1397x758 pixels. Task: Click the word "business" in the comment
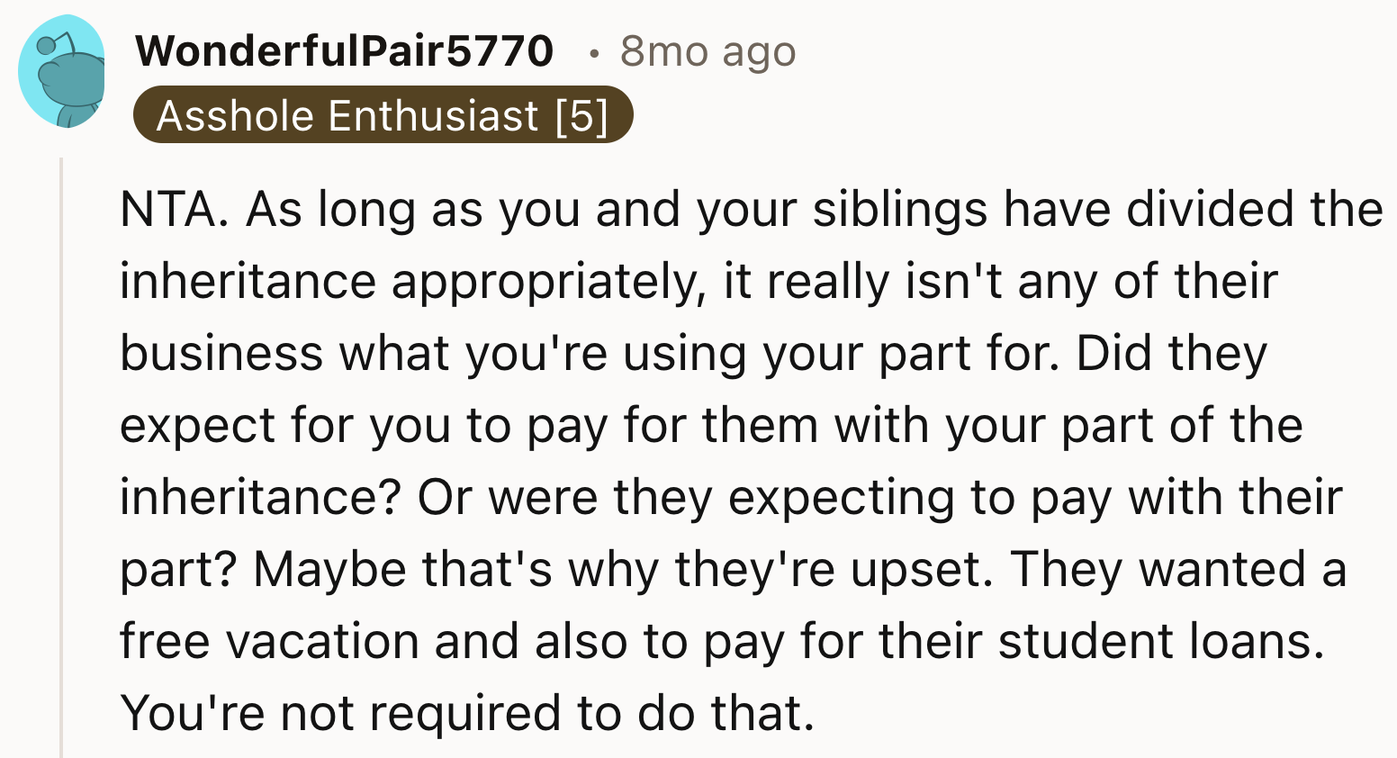(221, 353)
